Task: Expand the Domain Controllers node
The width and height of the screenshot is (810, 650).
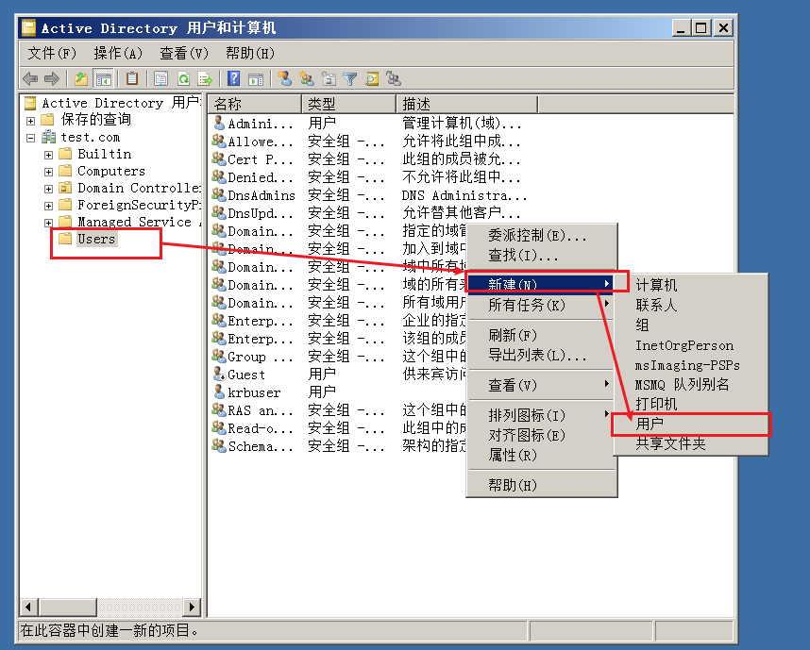Action: coord(48,189)
